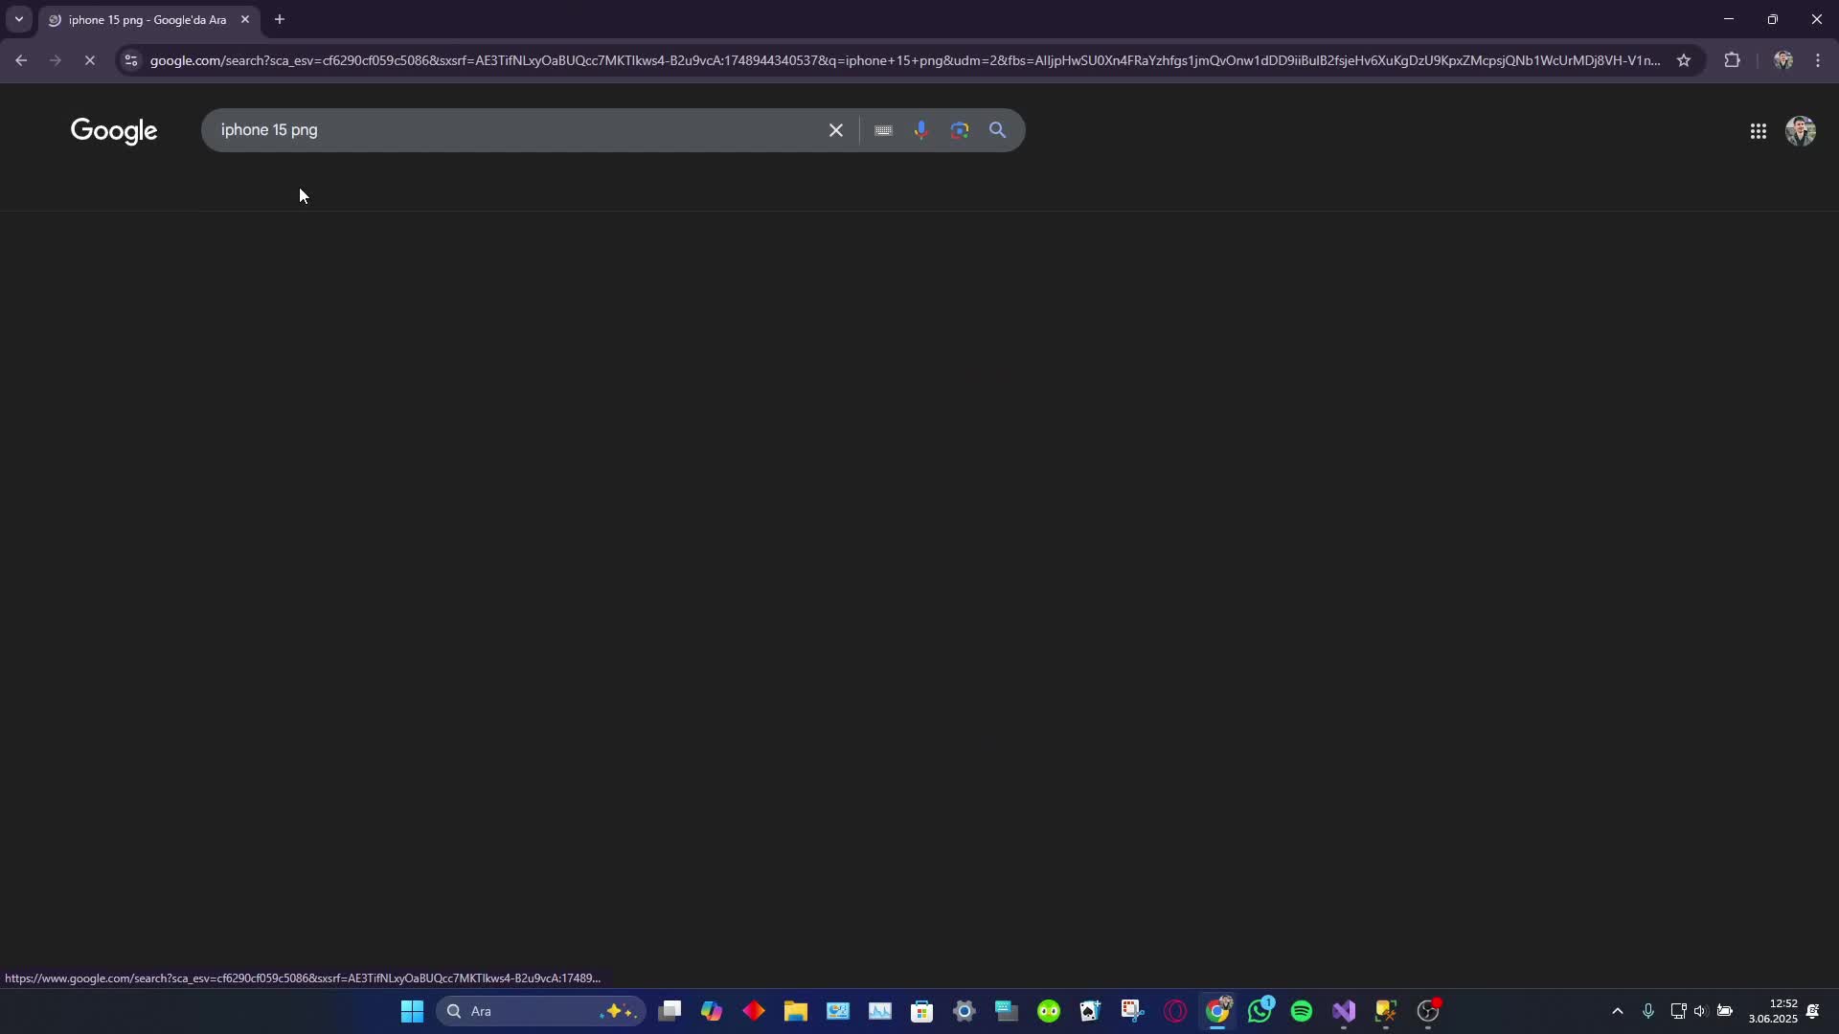This screenshot has width=1839, height=1034.
Task: Clear the search query with the X icon
Action: click(836, 130)
